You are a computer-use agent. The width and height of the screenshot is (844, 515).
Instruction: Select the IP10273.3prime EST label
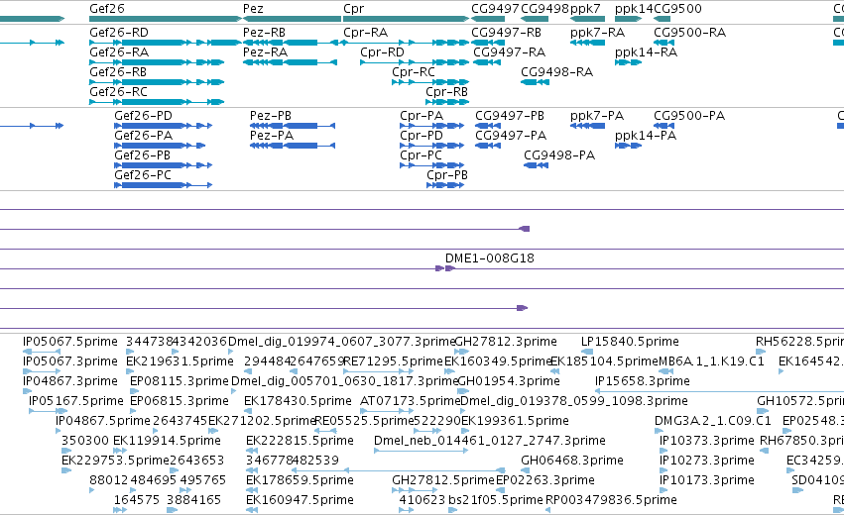707,461
